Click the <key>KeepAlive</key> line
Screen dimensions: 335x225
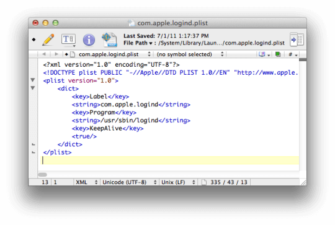point(108,129)
